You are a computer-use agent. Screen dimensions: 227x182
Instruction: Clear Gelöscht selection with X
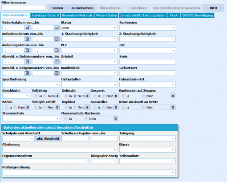[87, 96]
